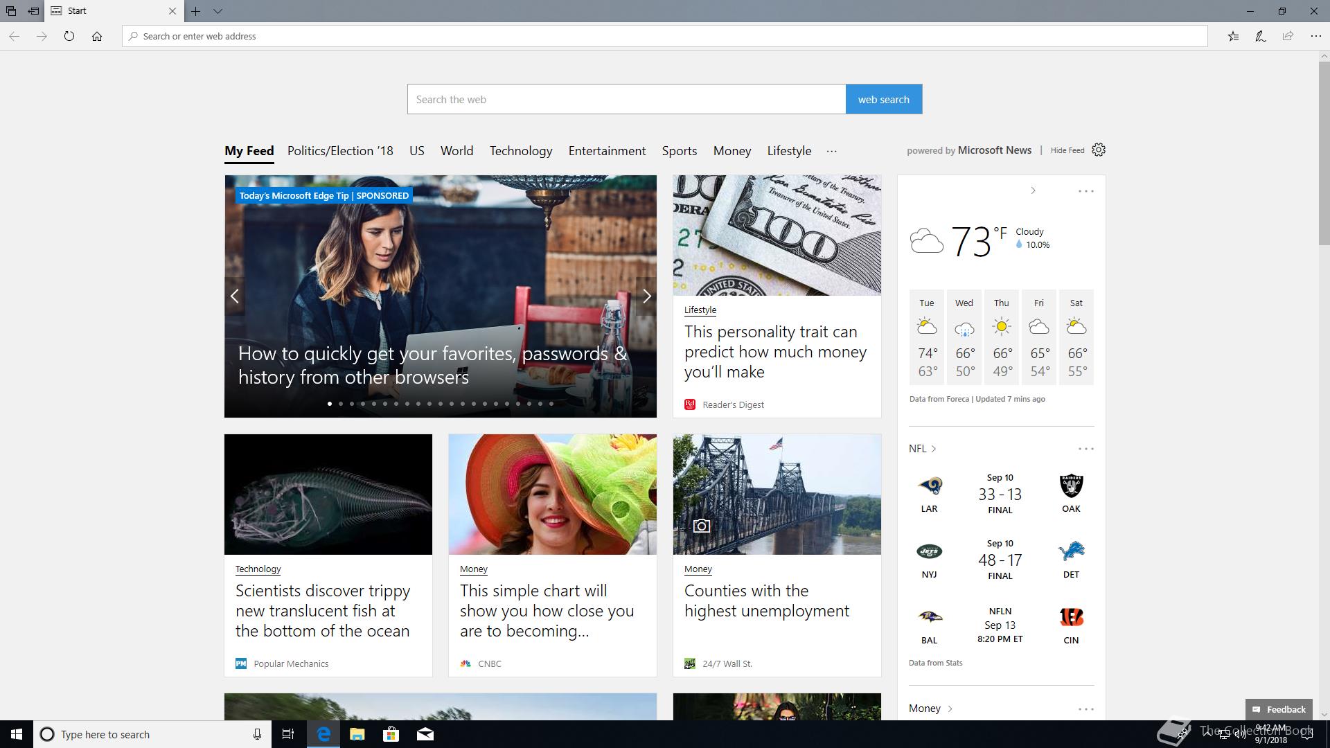Switch to the US tab
The width and height of the screenshot is (1330, 748).
coord(416,151)
